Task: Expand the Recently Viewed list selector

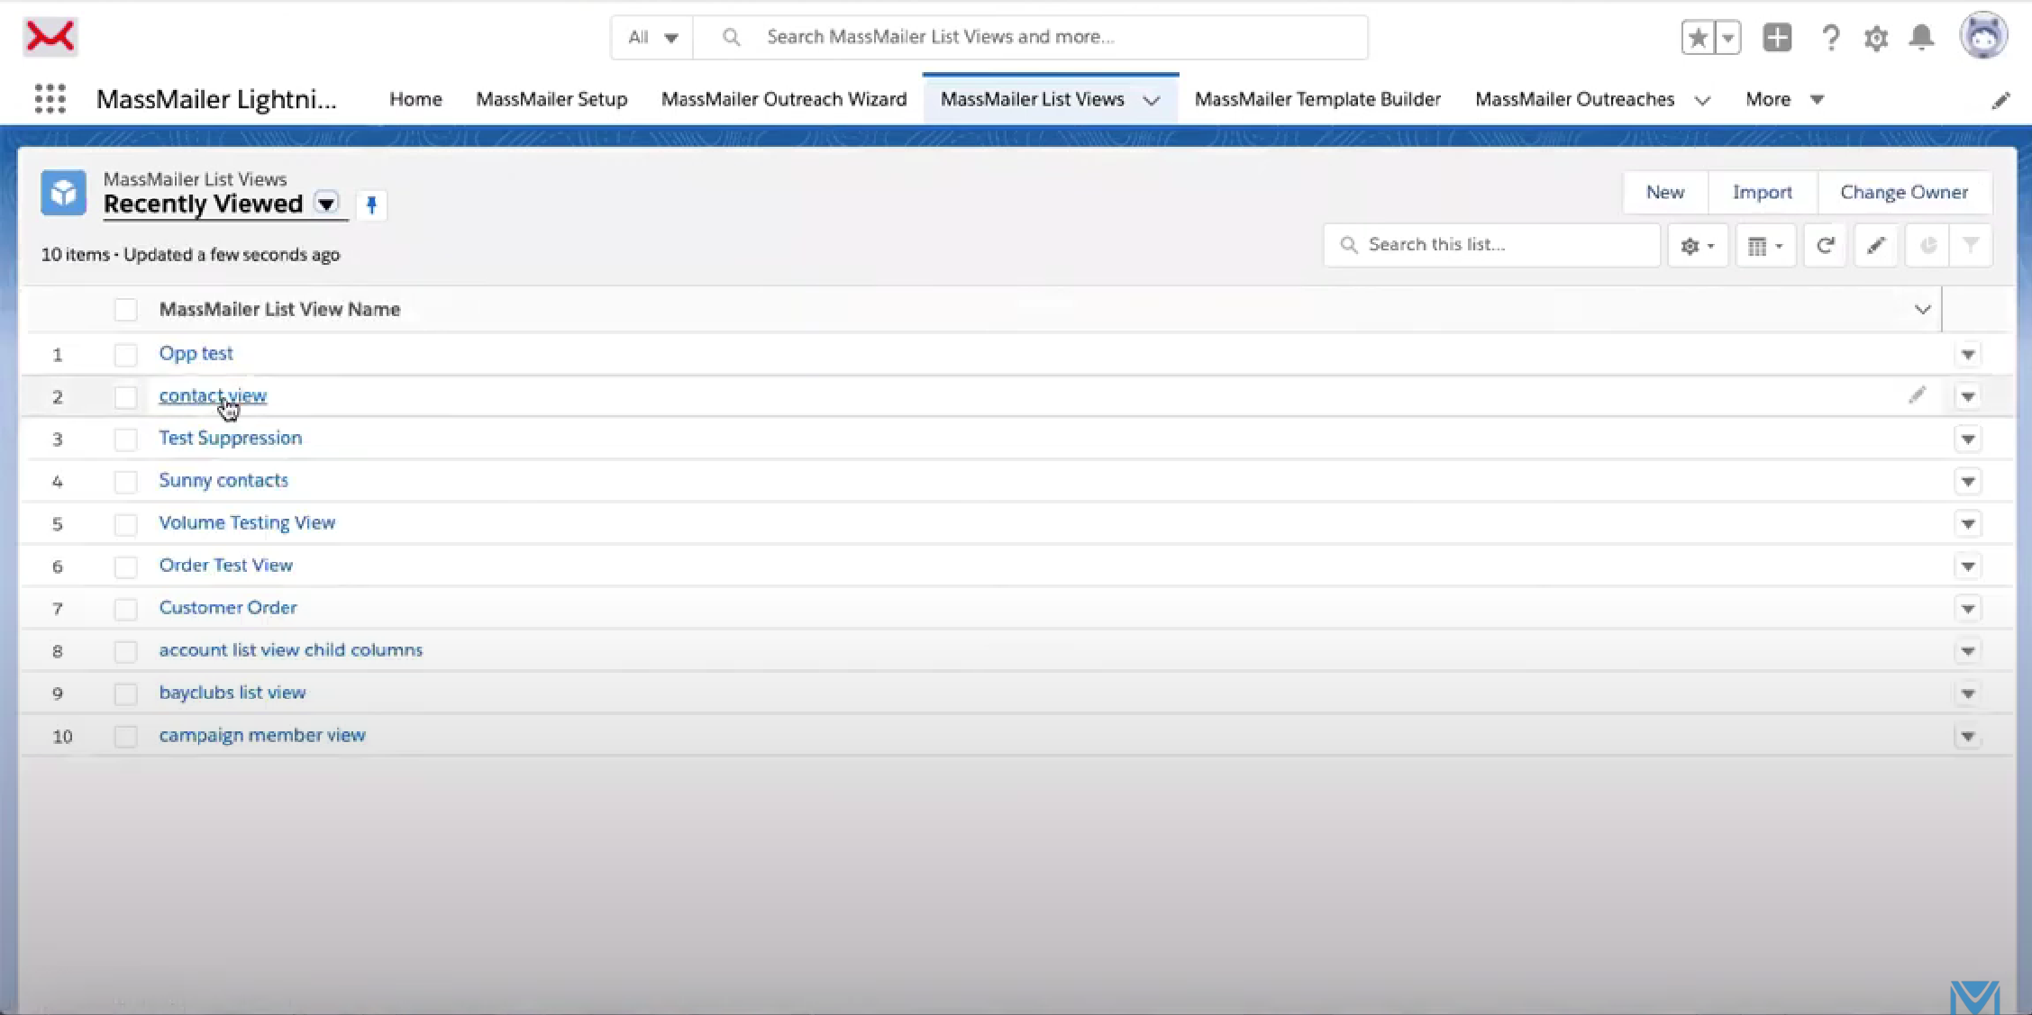Action: (x=326, y=204)
